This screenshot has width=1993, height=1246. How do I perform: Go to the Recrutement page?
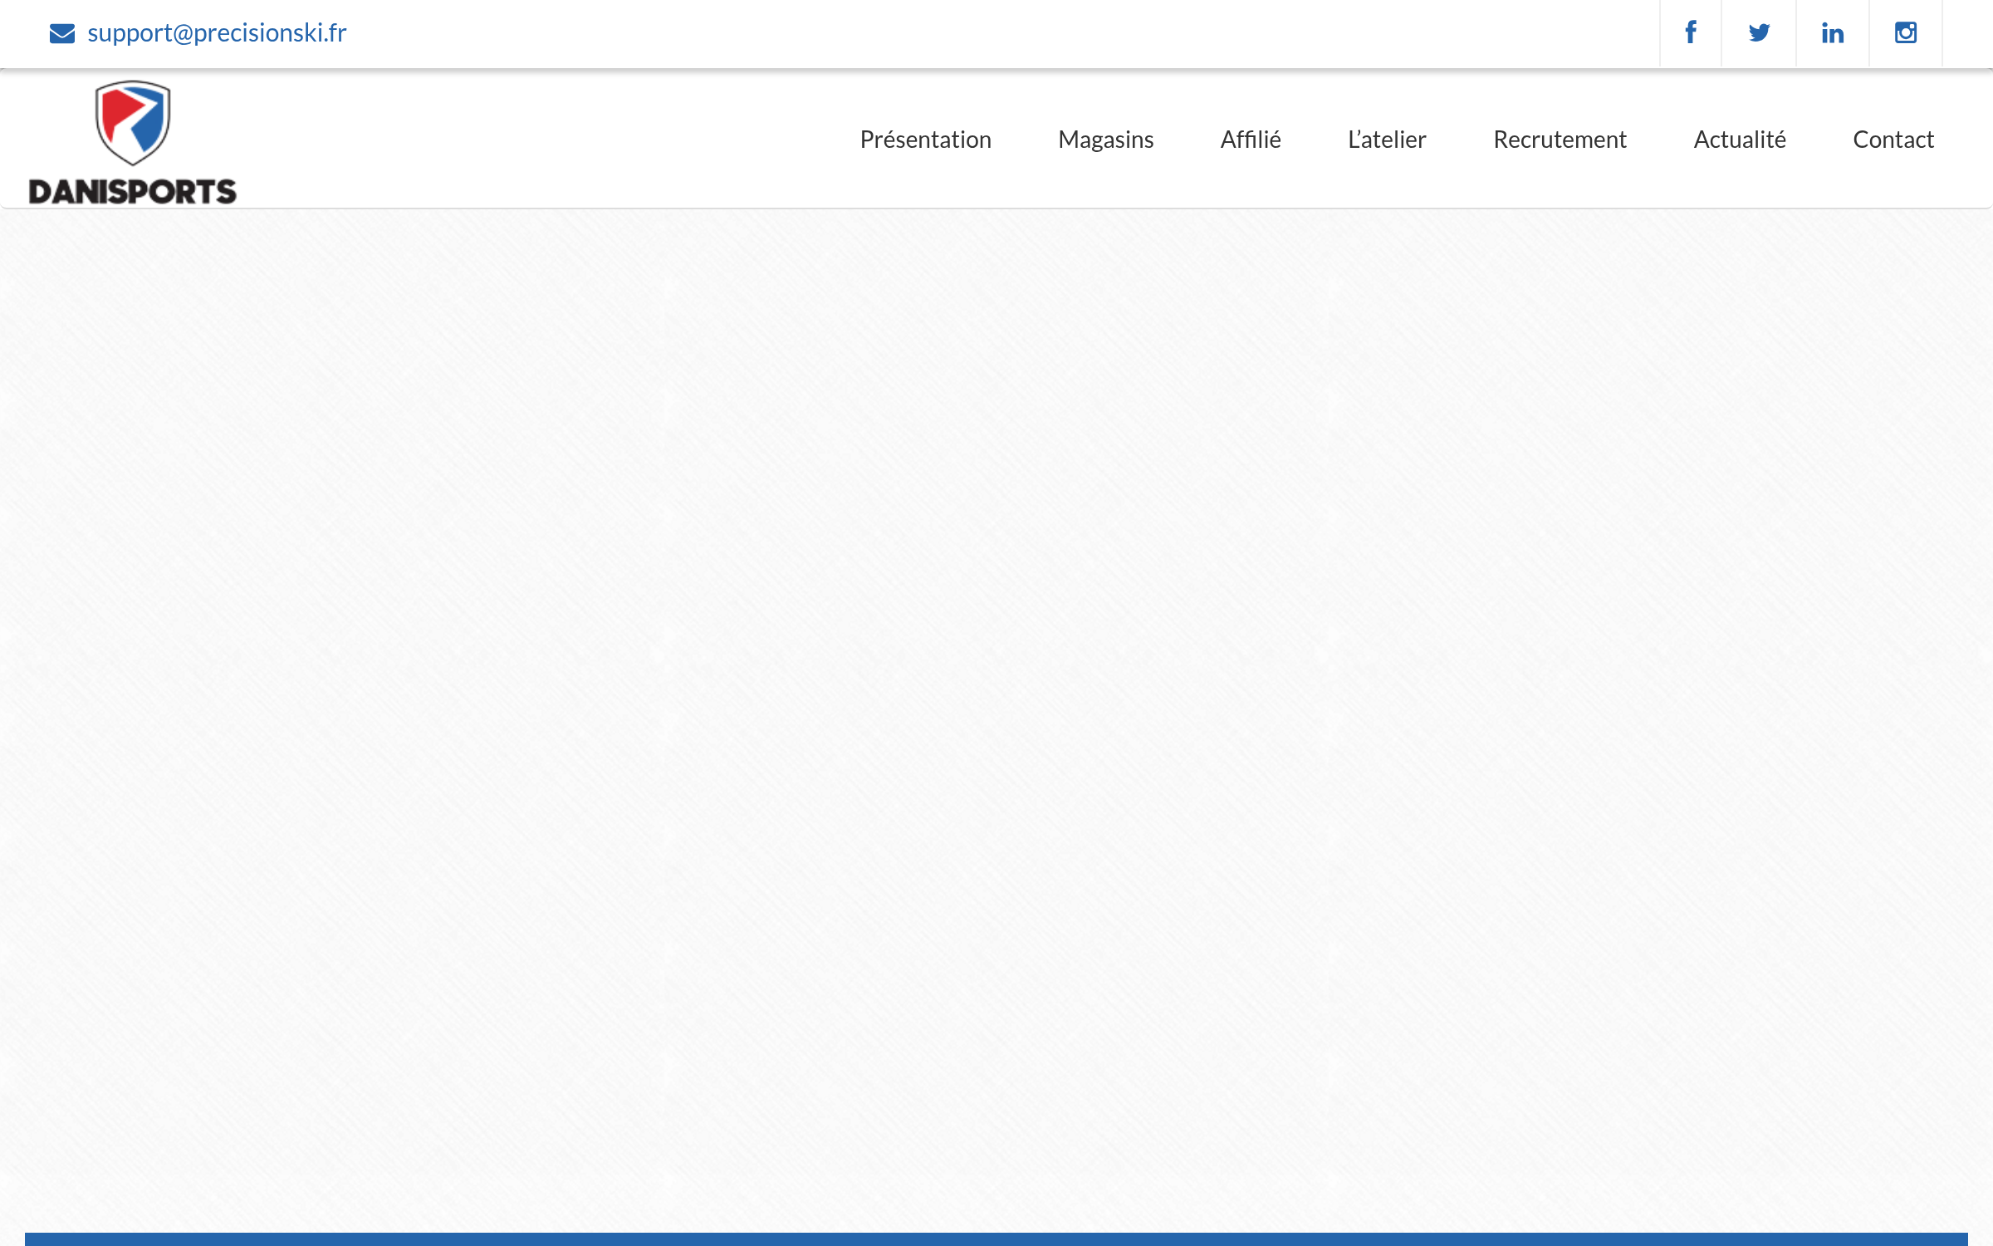click(x=1560, y=140)
